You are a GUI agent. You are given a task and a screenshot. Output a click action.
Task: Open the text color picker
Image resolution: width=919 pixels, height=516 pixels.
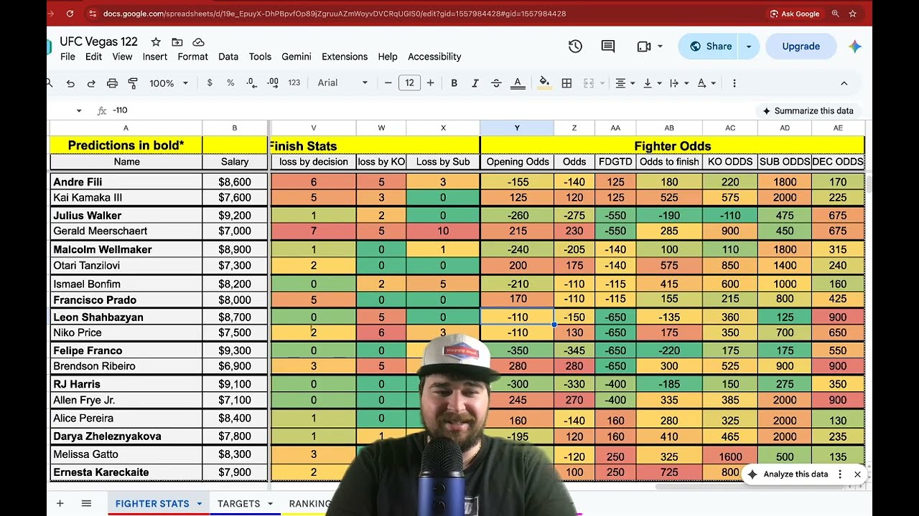click(518, 83)
